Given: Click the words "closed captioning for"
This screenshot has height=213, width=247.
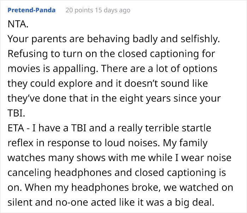Looking at the screenshot, I should pos(166,54).
